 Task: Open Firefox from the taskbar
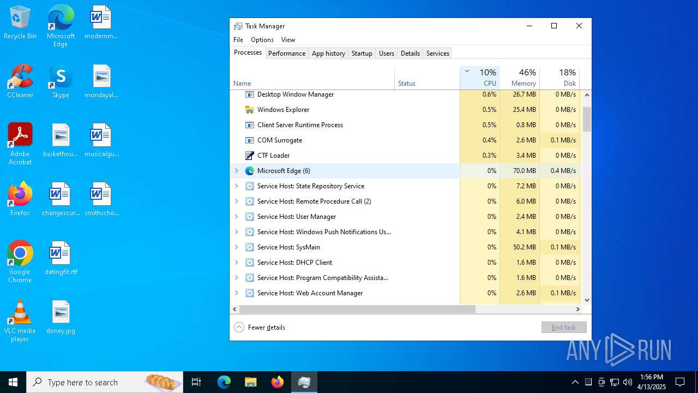click(277, 382)
